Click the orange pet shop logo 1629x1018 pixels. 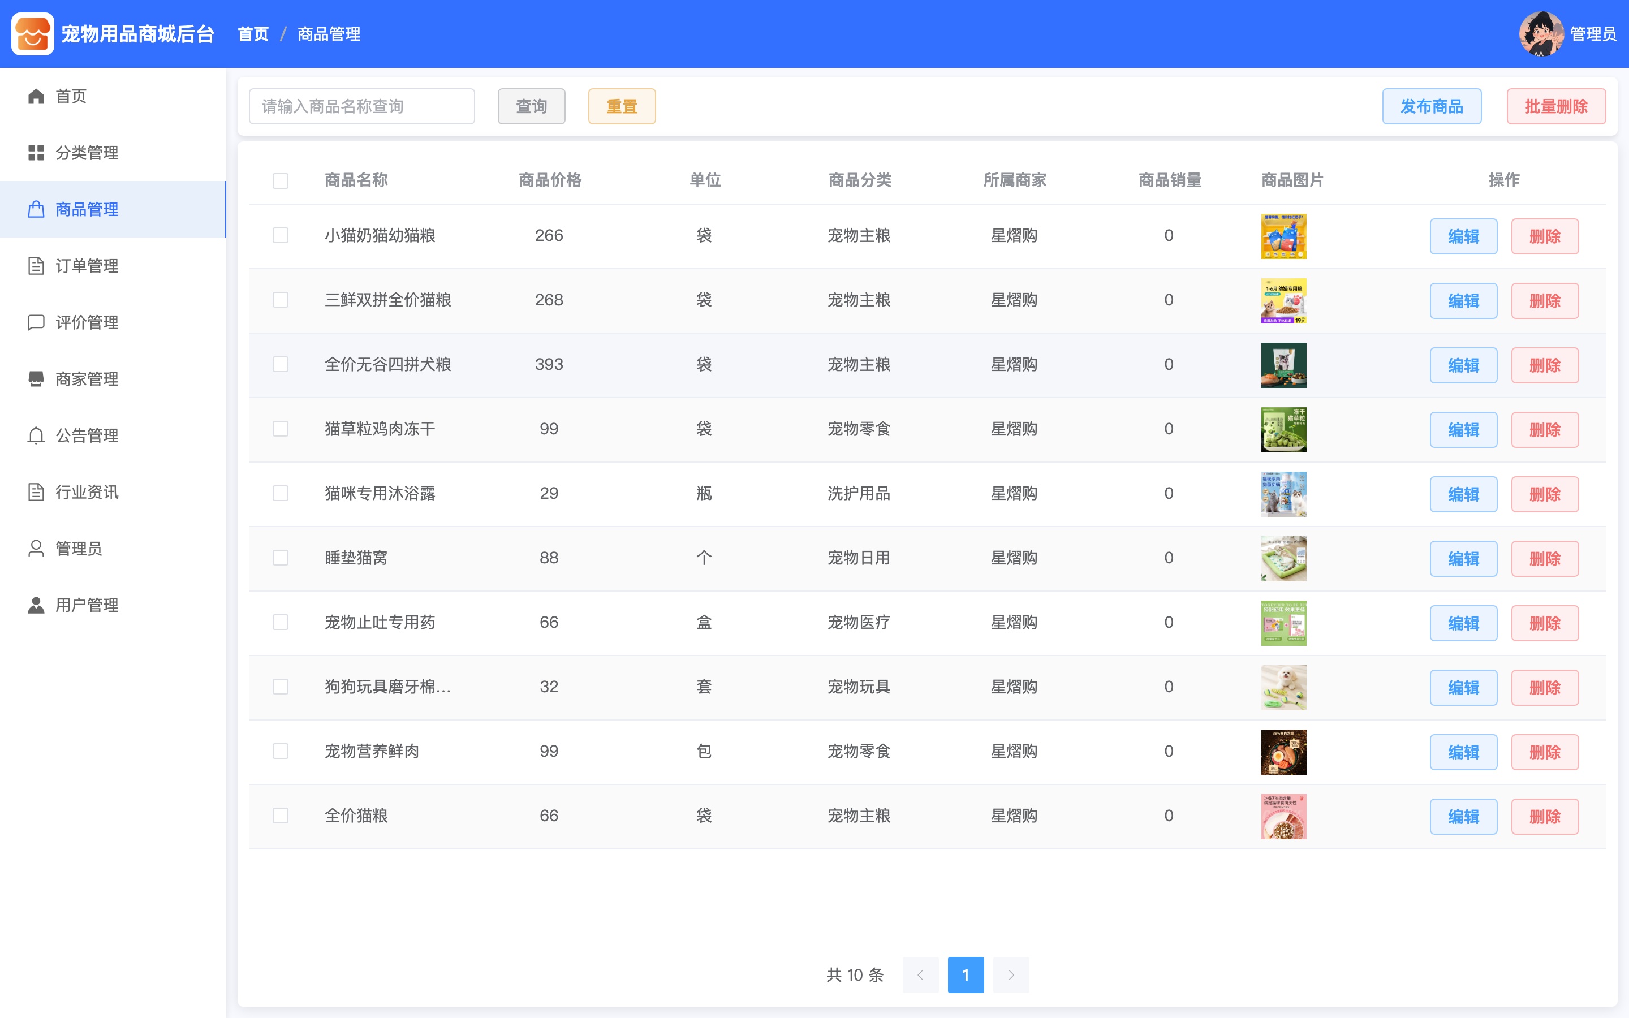[32, 34]
